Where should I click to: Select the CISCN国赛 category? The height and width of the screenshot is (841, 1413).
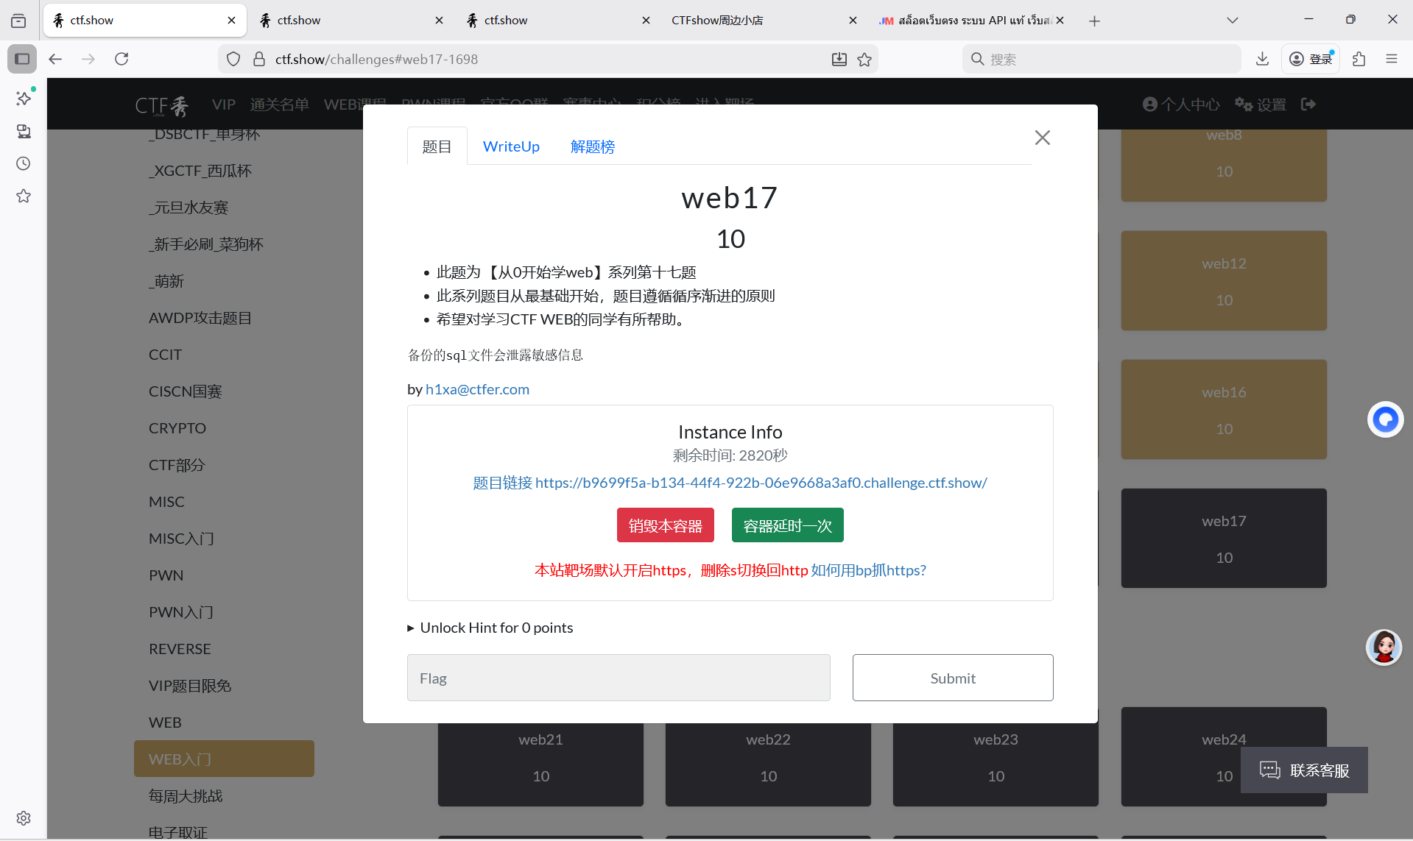click(186, 391)
